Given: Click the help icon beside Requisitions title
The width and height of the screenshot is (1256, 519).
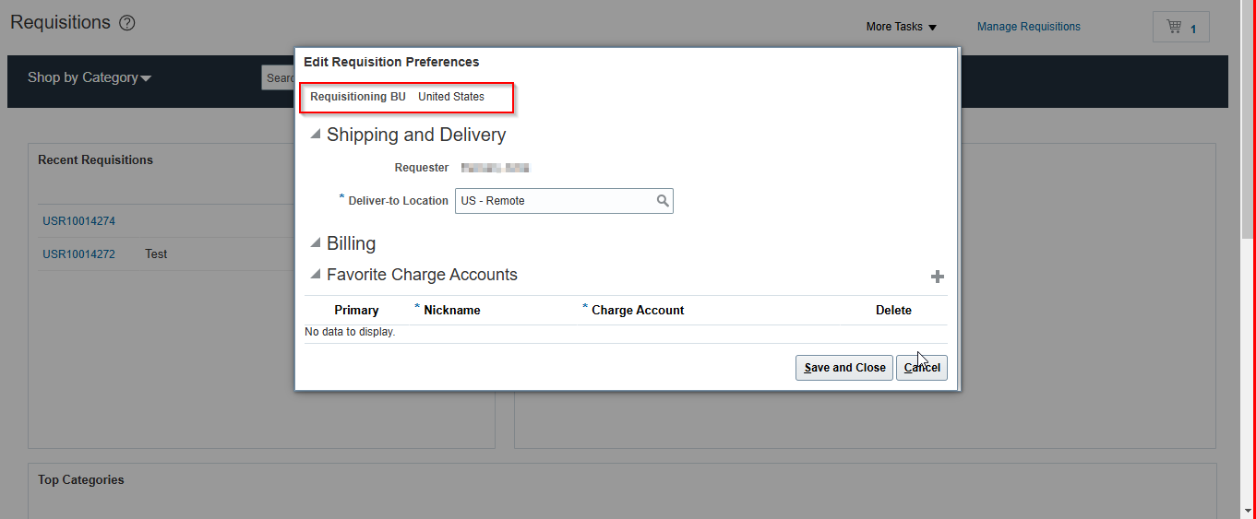Looking at the screenshot, I should click(x=127, y=23).
